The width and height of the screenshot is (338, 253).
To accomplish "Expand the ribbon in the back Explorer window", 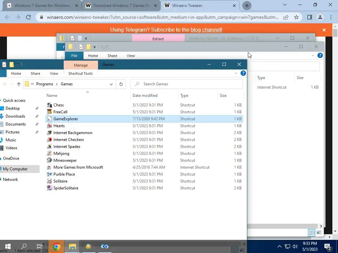I will (x=313, y=55).
